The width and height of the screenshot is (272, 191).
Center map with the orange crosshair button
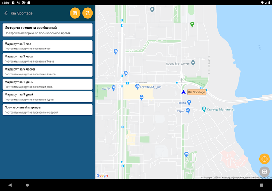265,159
